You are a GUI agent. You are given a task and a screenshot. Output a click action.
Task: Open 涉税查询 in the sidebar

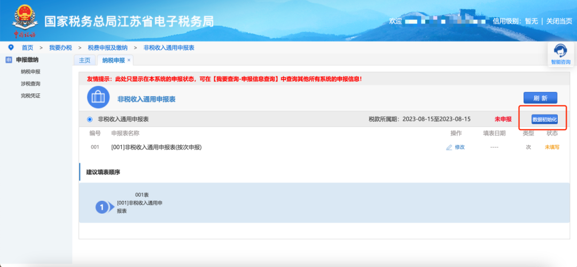tap(30, 84)
